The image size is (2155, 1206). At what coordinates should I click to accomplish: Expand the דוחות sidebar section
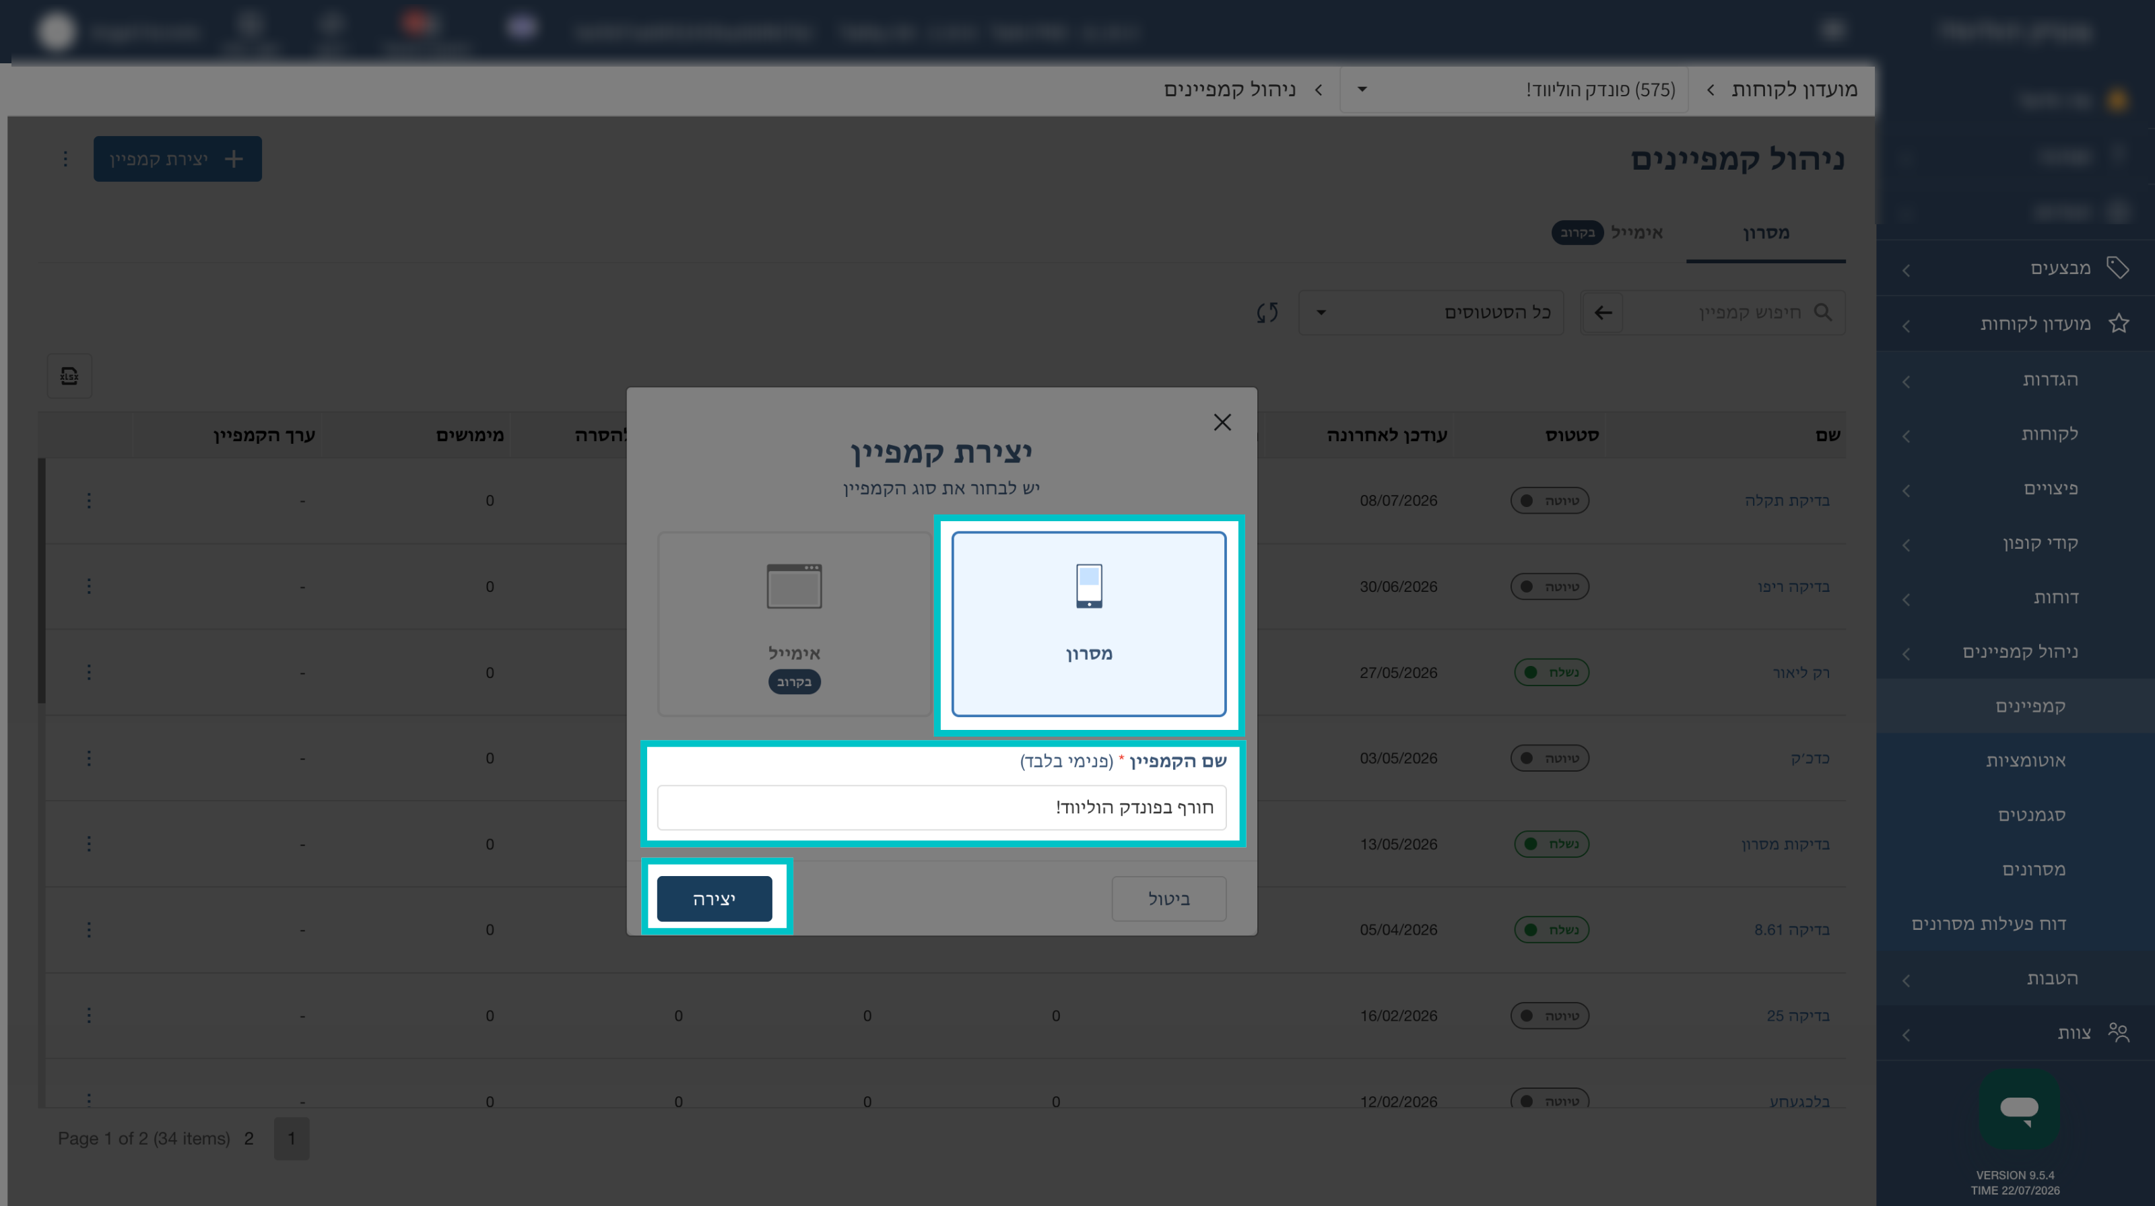2016,597
